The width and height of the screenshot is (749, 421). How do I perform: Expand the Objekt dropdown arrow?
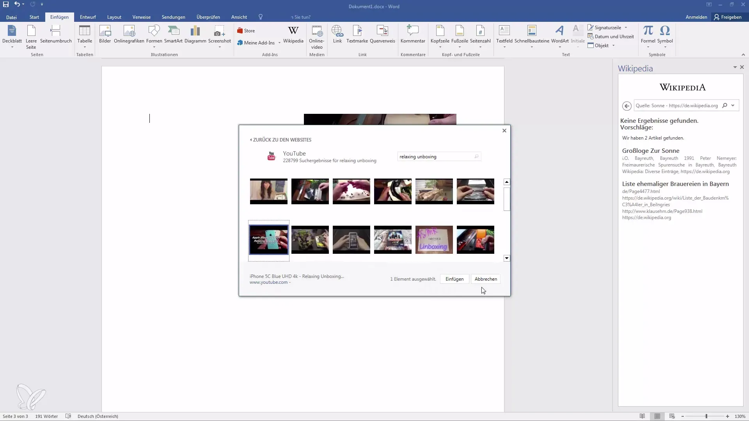click(614, 46)
